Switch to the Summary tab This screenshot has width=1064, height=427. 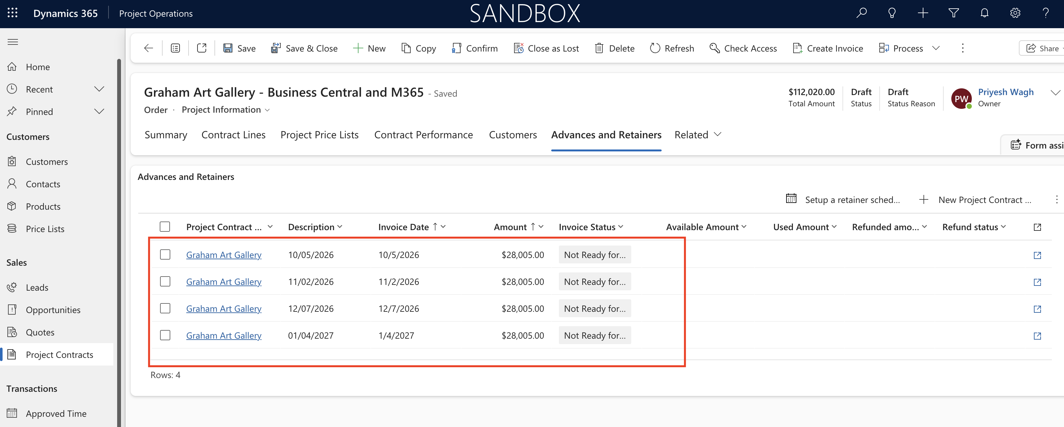[165, 135]
